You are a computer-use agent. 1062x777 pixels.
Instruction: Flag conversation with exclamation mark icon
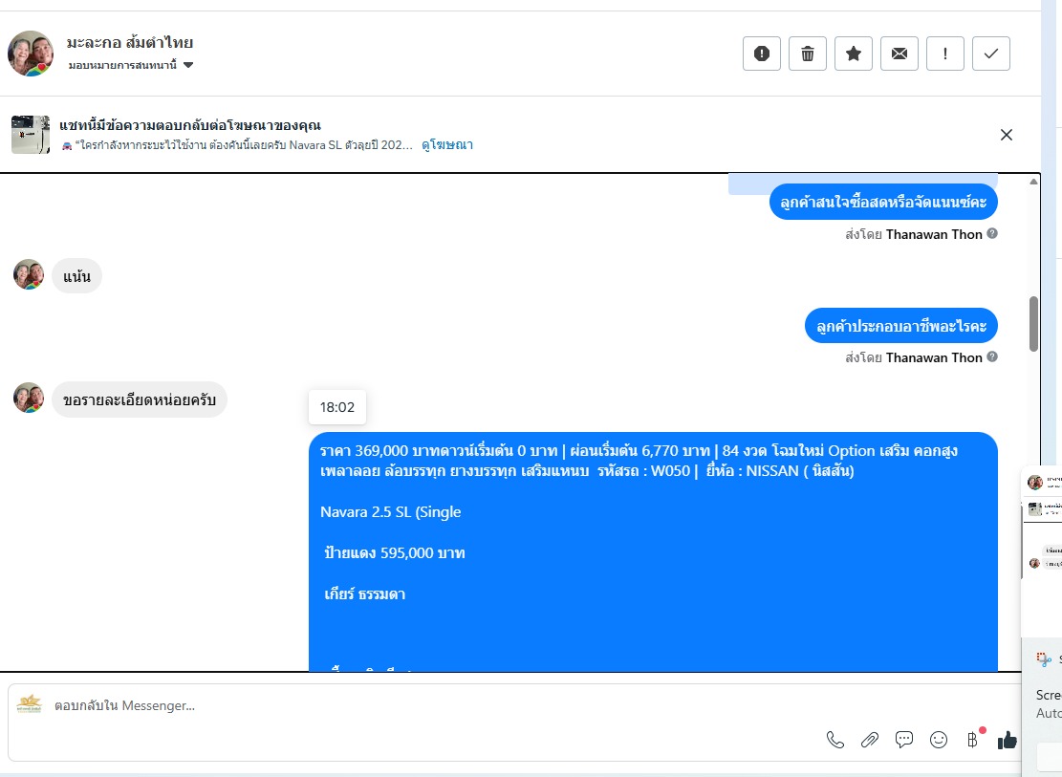click(944, 54)
